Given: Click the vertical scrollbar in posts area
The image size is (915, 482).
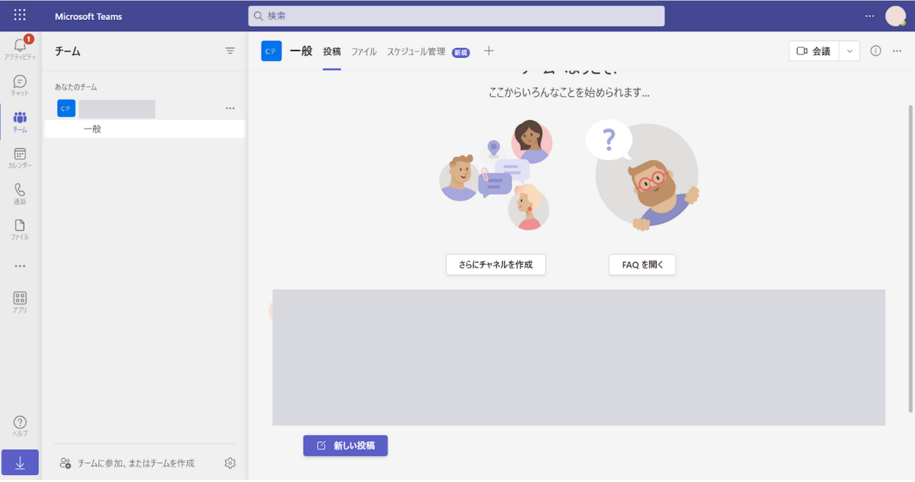Looking at the screenshot, I should click(x=910, y=259).
